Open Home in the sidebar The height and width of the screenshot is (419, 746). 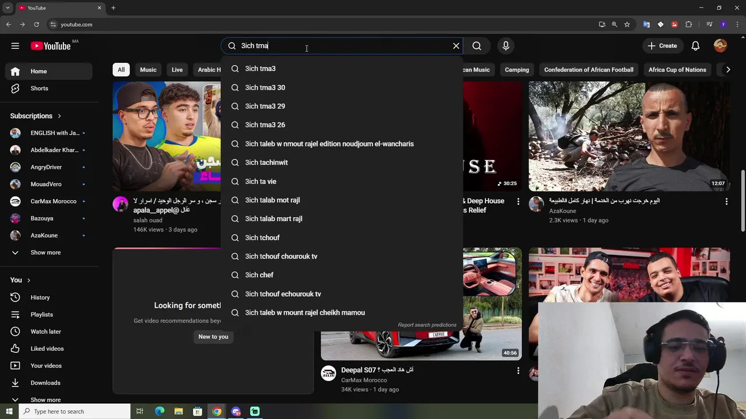(x=49, y=71)
